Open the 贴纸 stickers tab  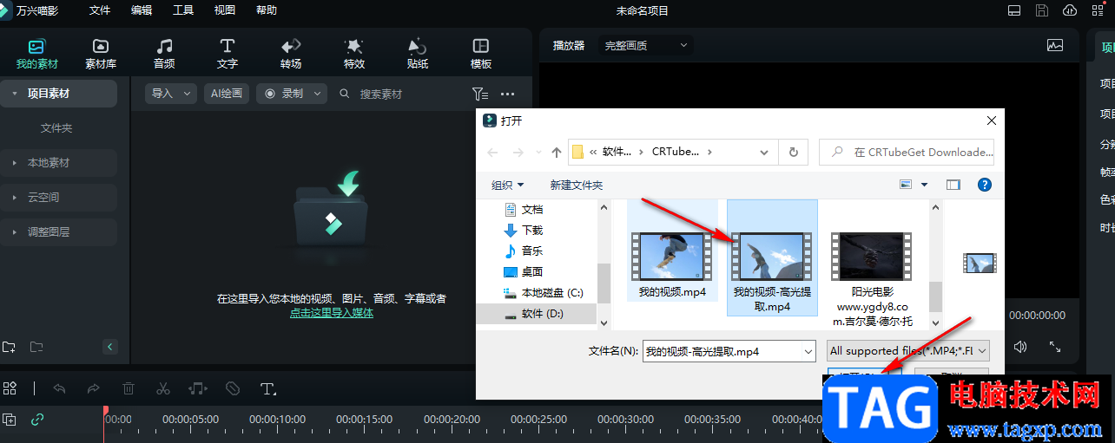[x=418, y=54]
